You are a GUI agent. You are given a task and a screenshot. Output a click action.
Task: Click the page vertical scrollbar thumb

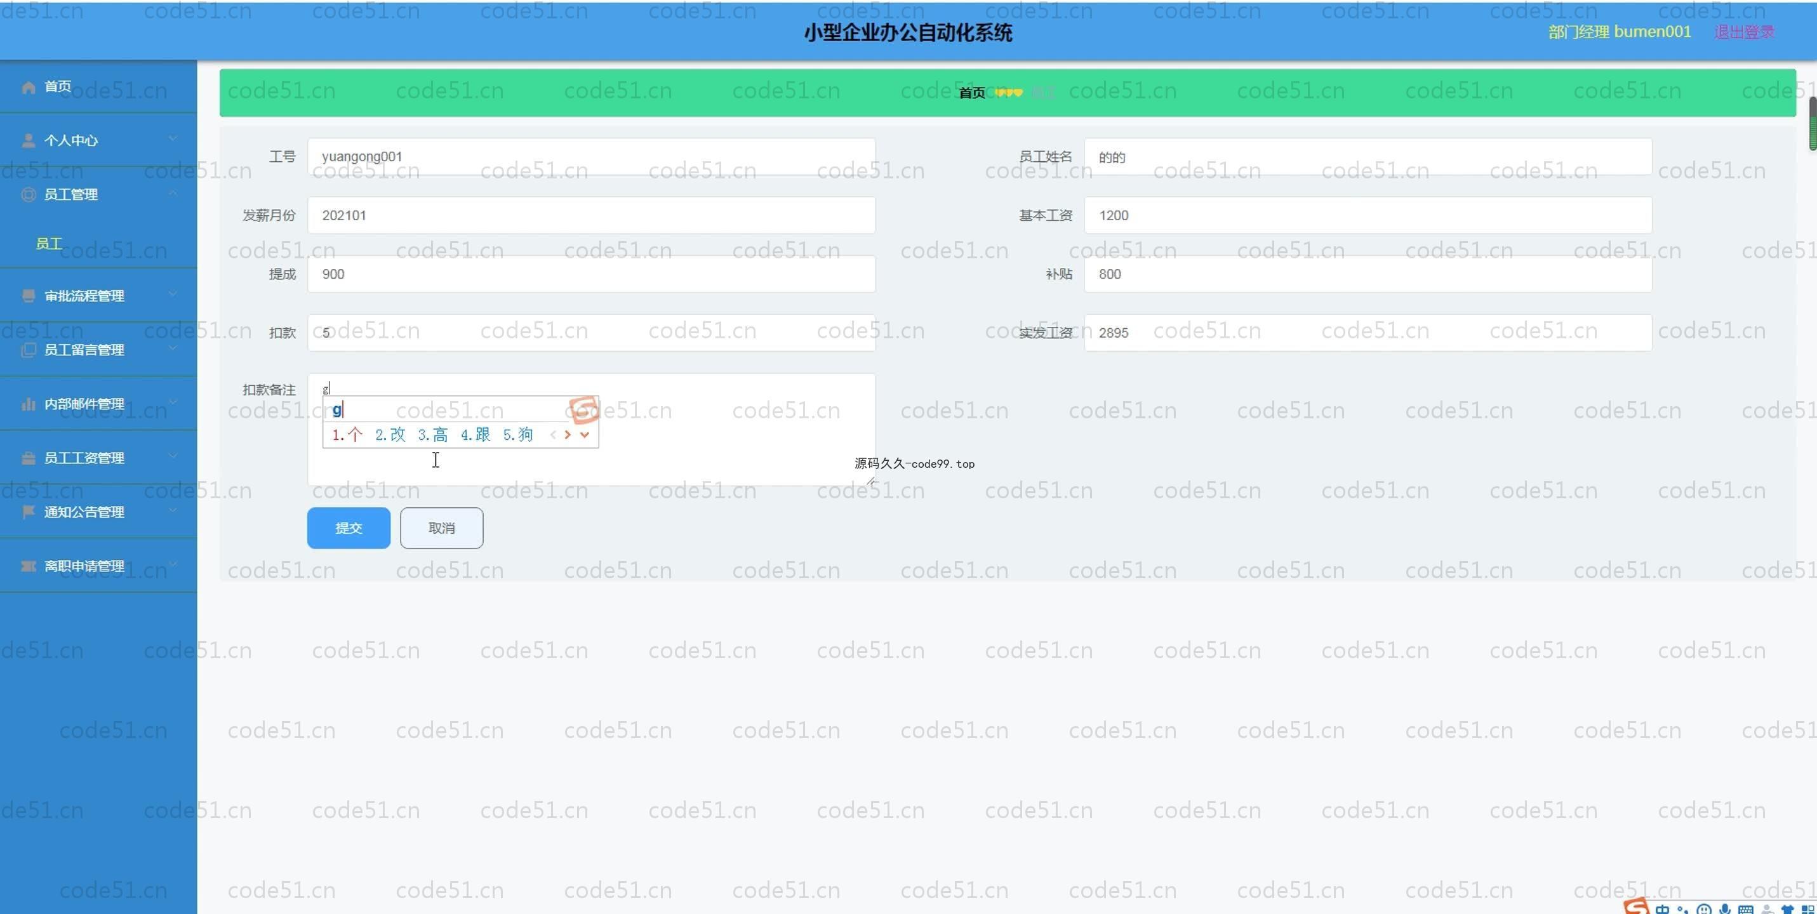coord(1813,123)
